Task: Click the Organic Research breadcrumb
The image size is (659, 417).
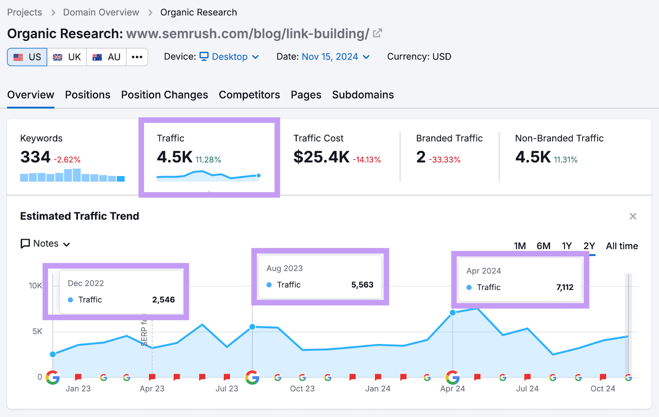Action: click(199, 12)
